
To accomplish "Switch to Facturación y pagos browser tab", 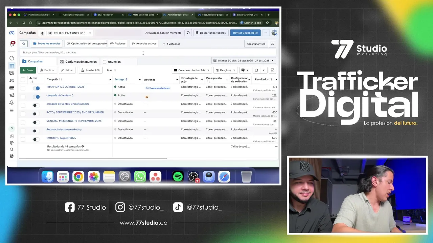I will 212,15.
